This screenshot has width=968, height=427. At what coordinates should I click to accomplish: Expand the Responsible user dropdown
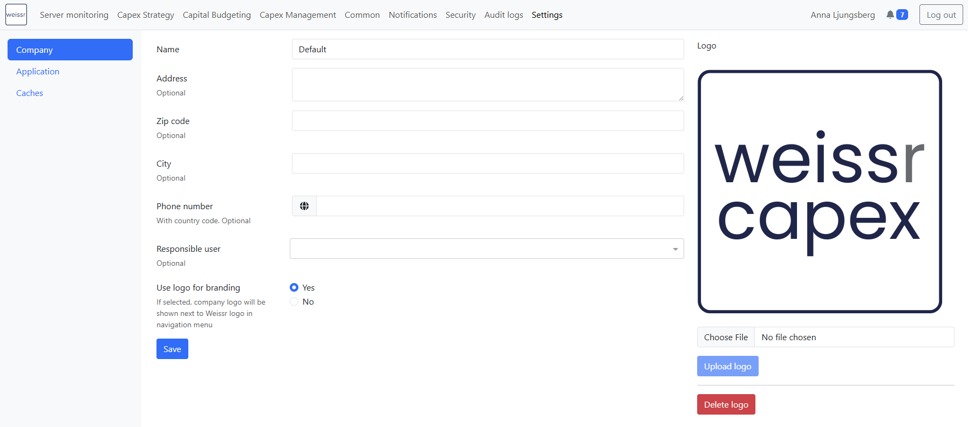(487, 249)
